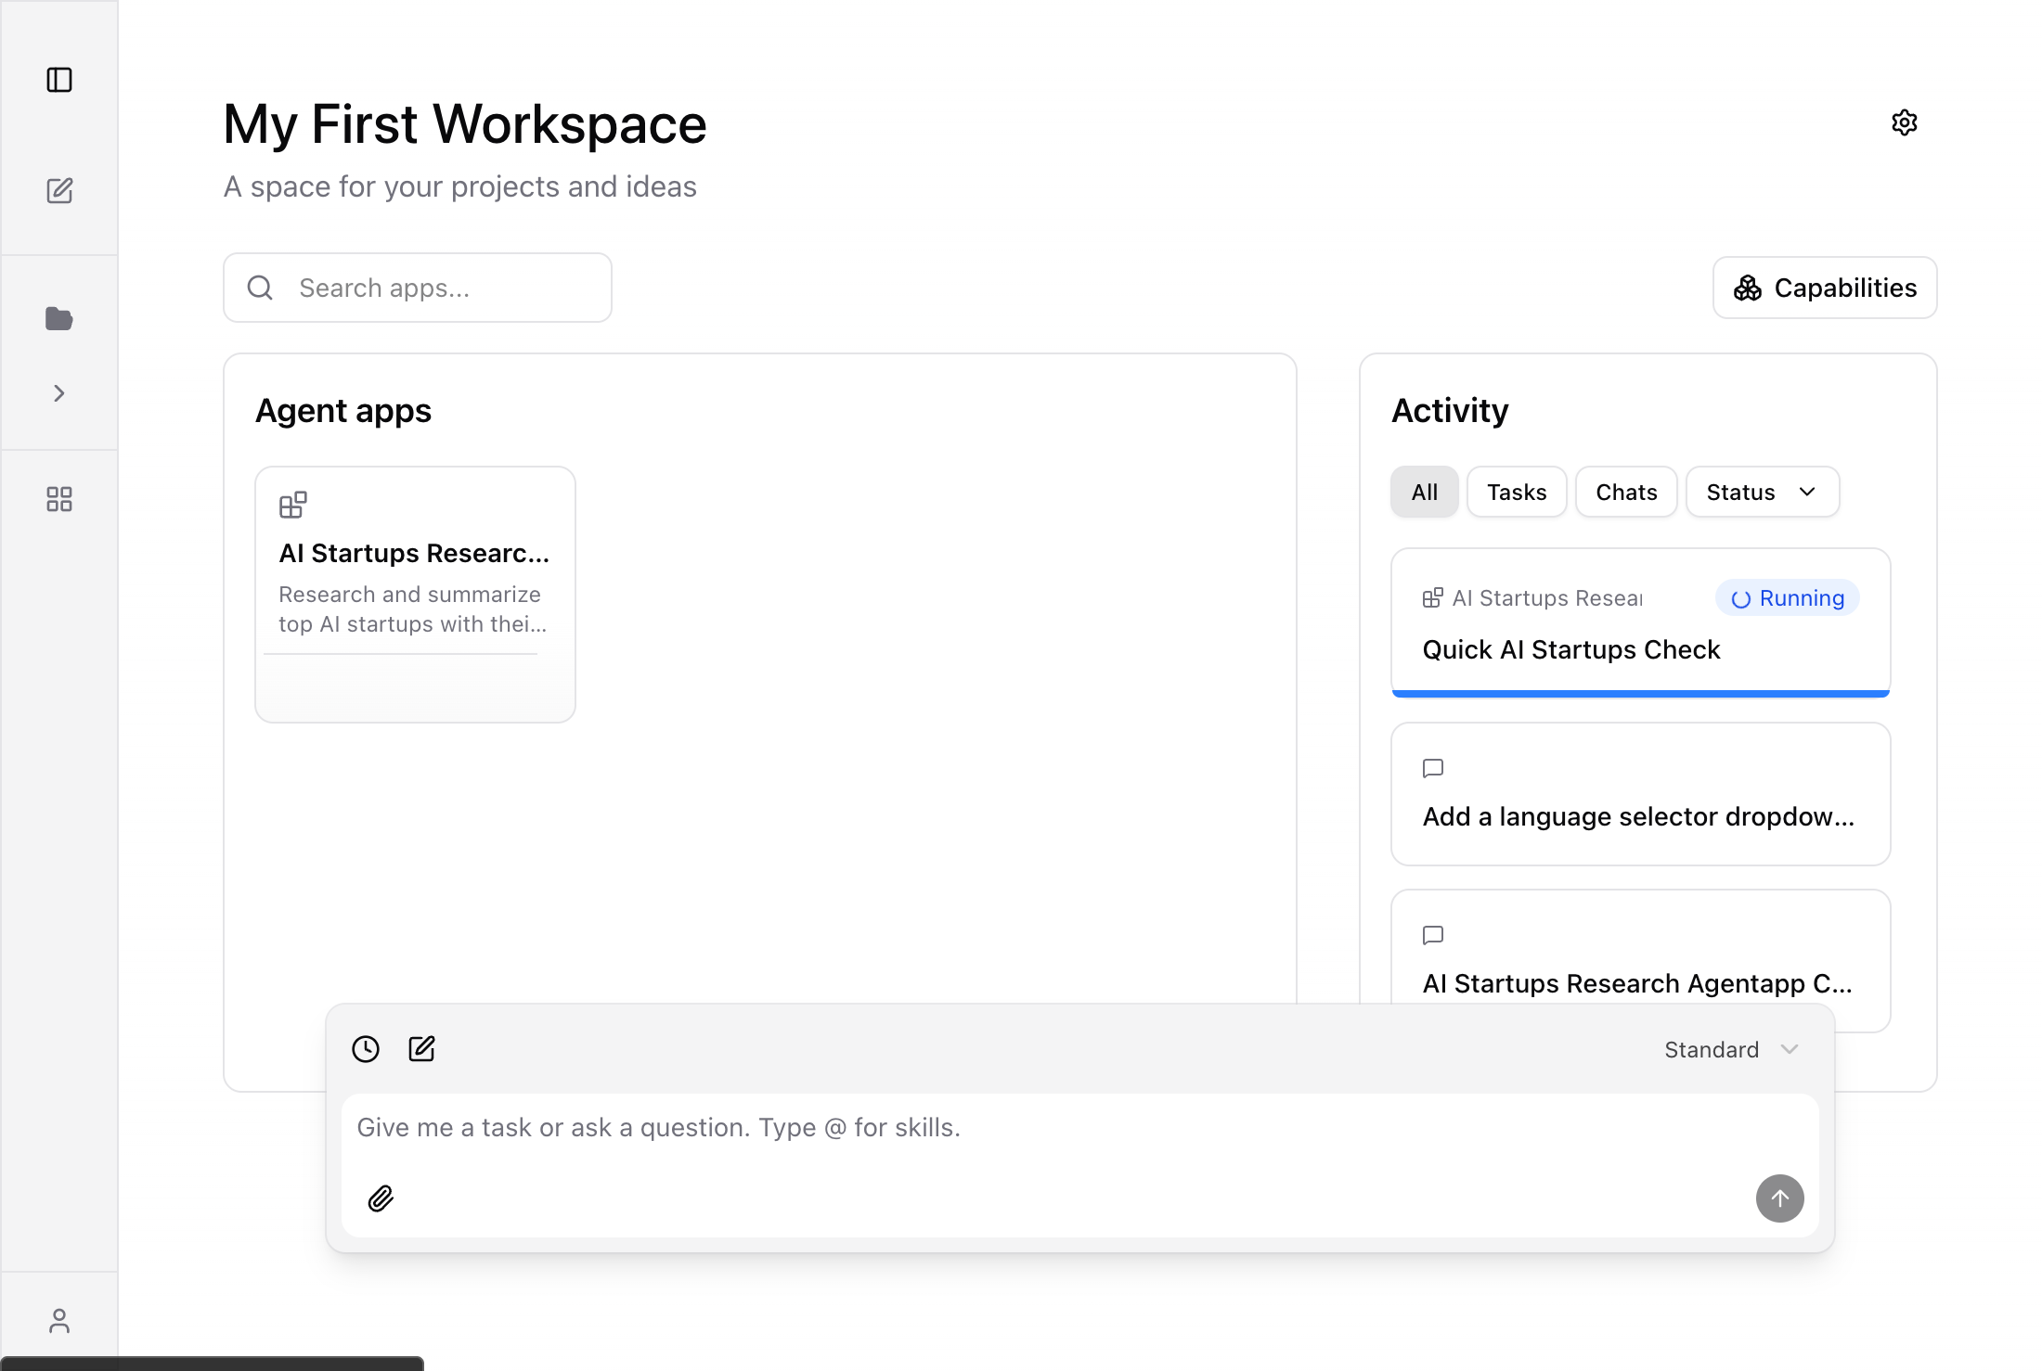
Task: Open the AI Startups Research agent app card
Action: coord(414,594)
